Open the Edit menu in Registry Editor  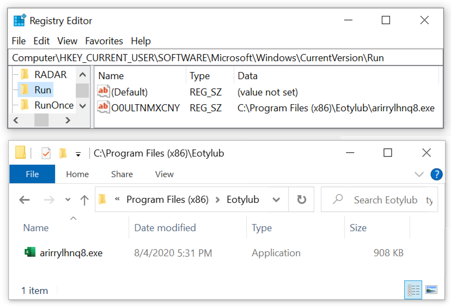coord(41,41)
